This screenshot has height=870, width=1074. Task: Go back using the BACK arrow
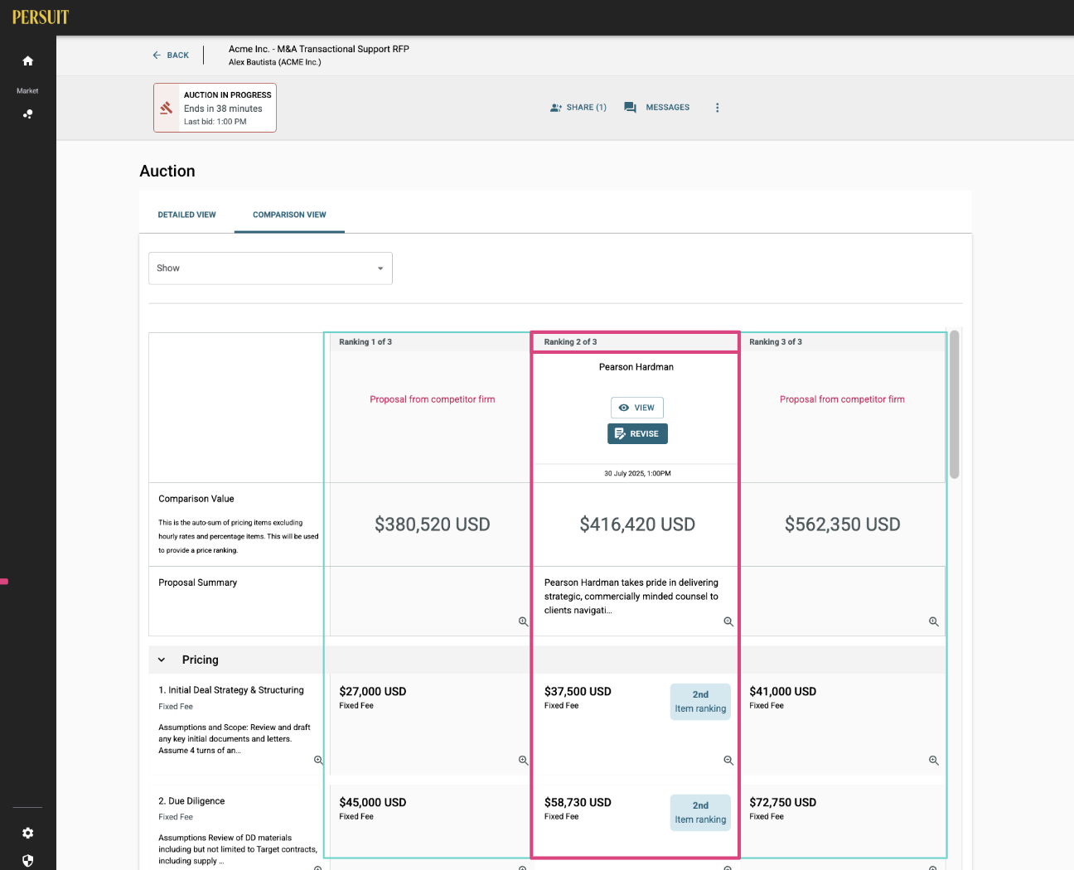(x=171, y=55)
